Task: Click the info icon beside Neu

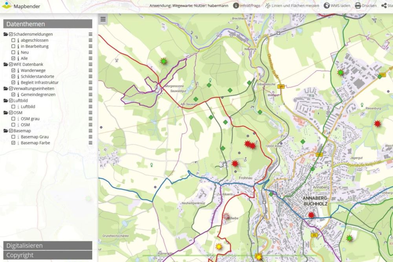Action: pos(18,52)
